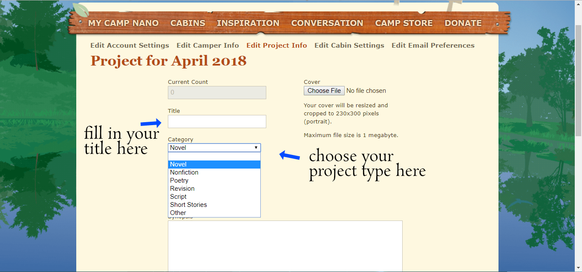Click the disabled Current Count field
582x272 pixels.
pyautogui.click(x=217, y=92)
